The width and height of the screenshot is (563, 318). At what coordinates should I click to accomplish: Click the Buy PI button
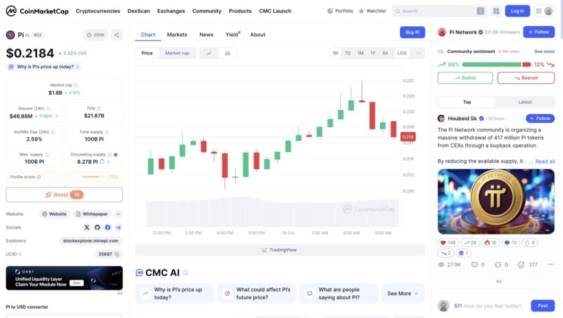[412, 32]
